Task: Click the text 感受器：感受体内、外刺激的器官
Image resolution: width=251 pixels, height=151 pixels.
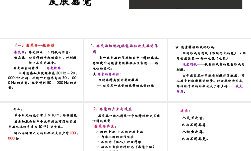Action: pyautogui.click(x=42, y=52)
